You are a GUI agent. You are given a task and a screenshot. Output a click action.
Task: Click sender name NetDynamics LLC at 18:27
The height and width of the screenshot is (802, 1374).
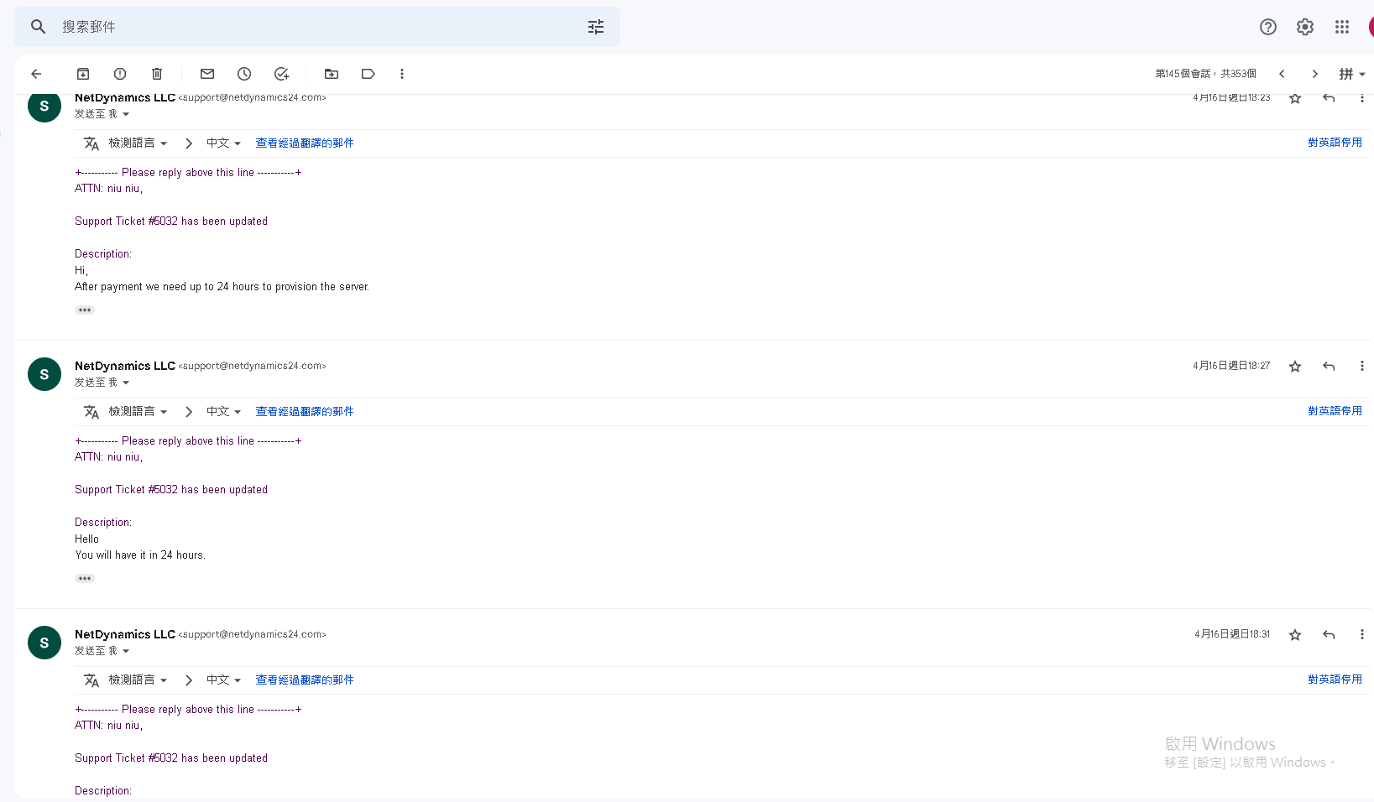(125, 366)
